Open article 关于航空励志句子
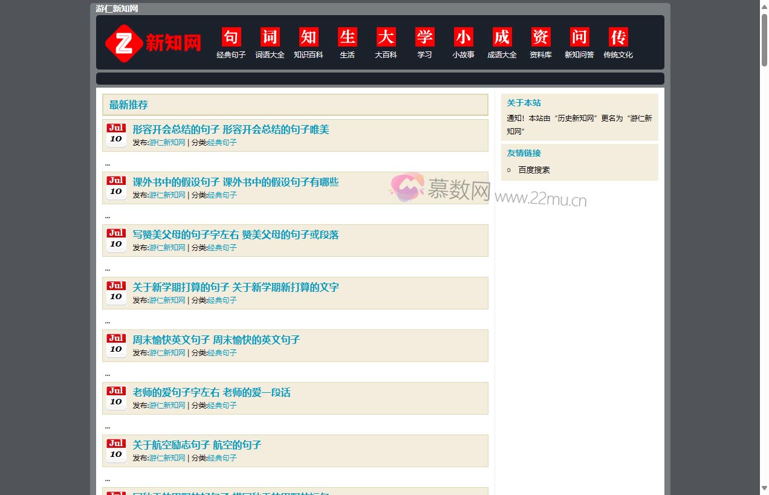 pos(197,445)
